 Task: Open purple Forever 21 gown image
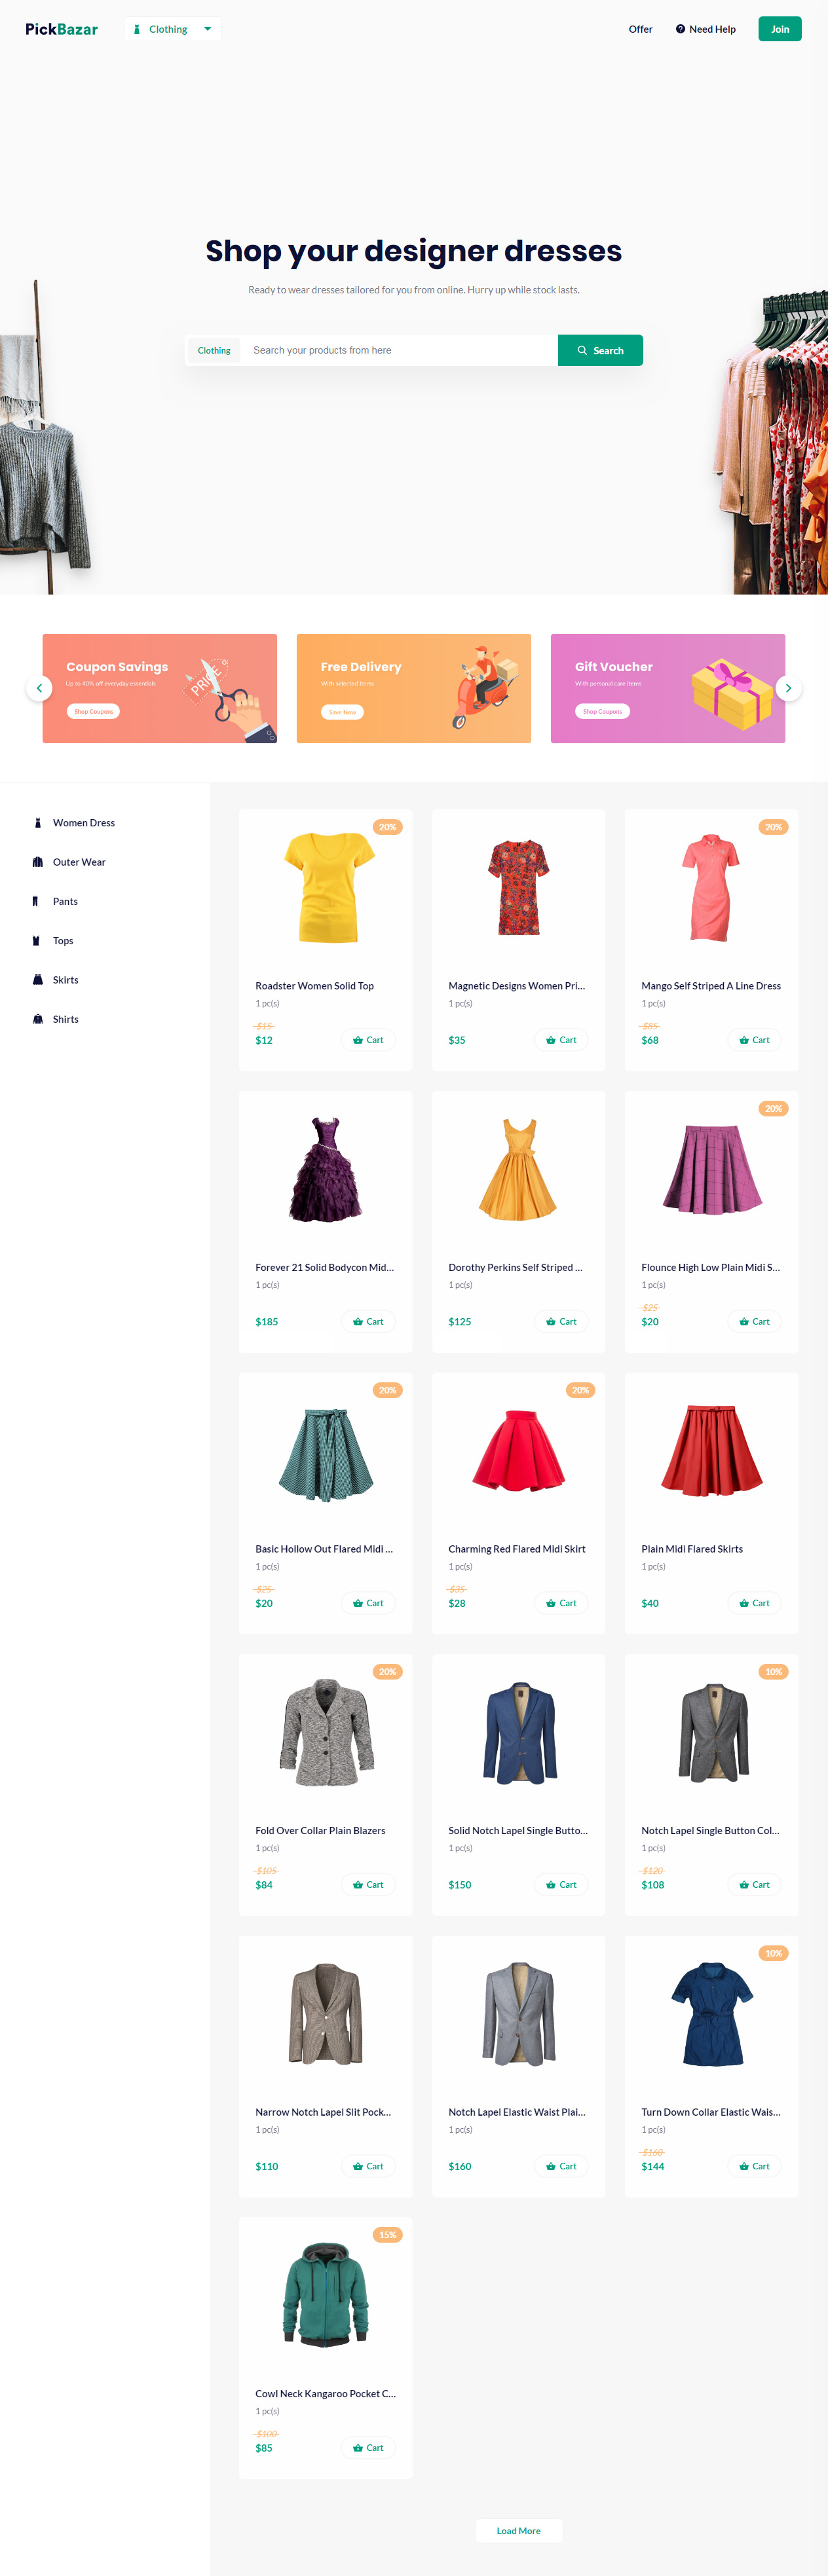coord(326,1169)
